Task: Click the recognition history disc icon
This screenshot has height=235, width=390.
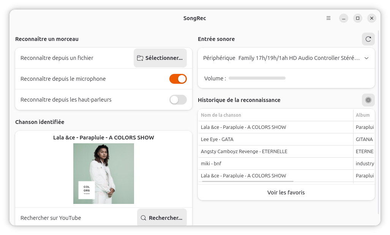Action: (368, 100)
